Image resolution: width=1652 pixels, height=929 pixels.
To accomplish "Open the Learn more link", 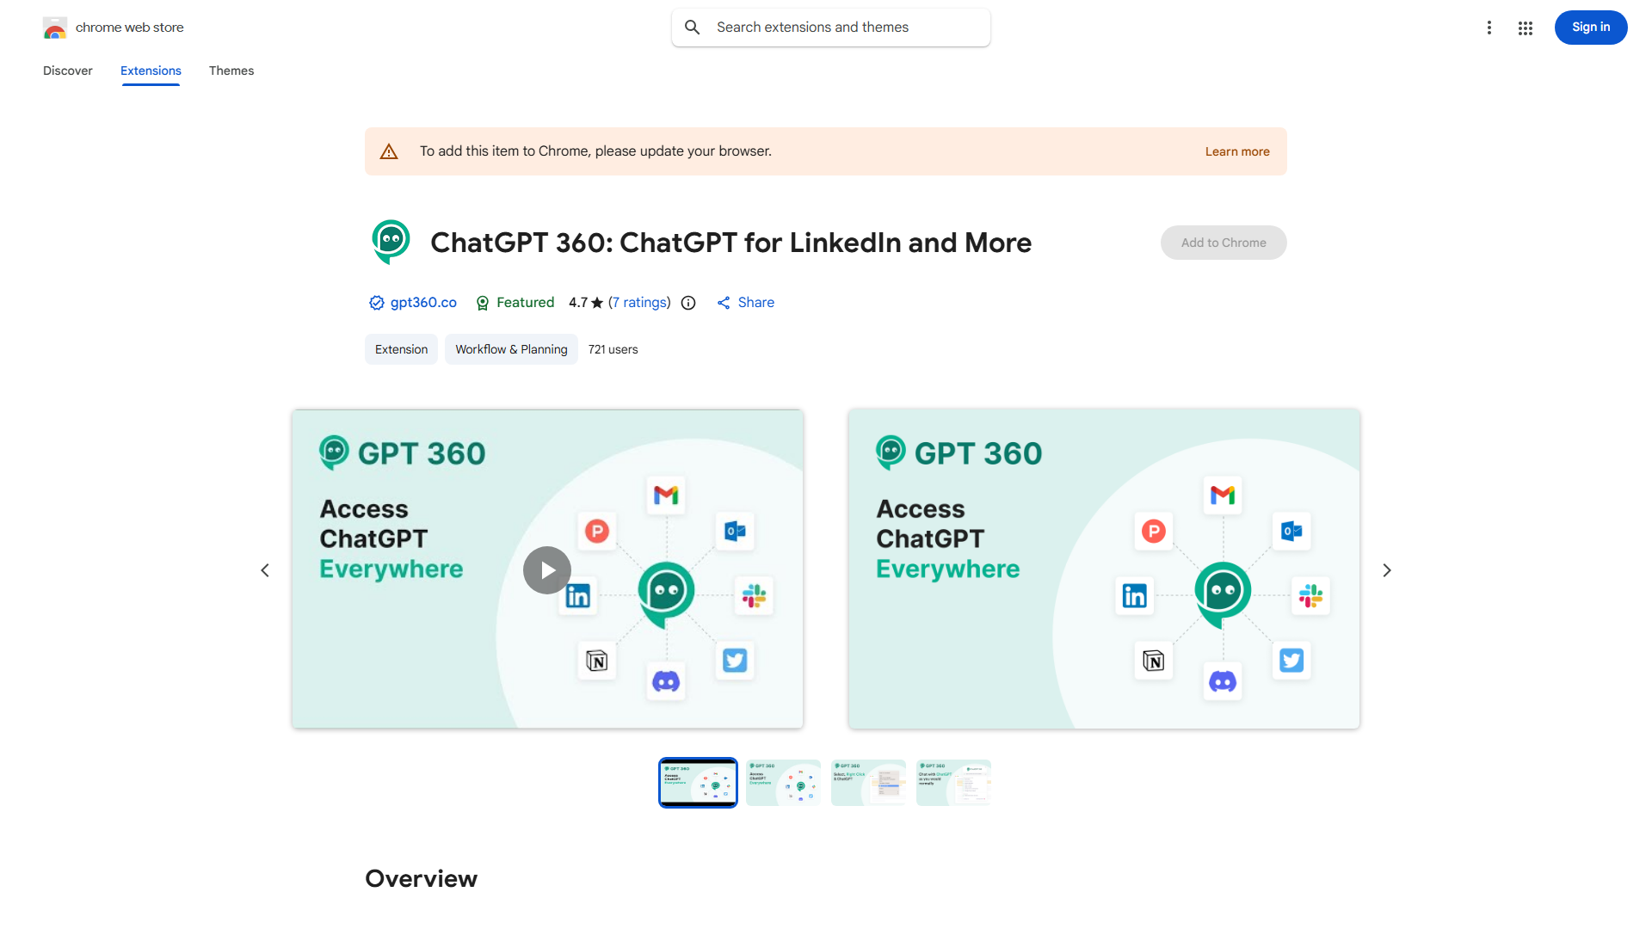I will tap(1237, 151).
